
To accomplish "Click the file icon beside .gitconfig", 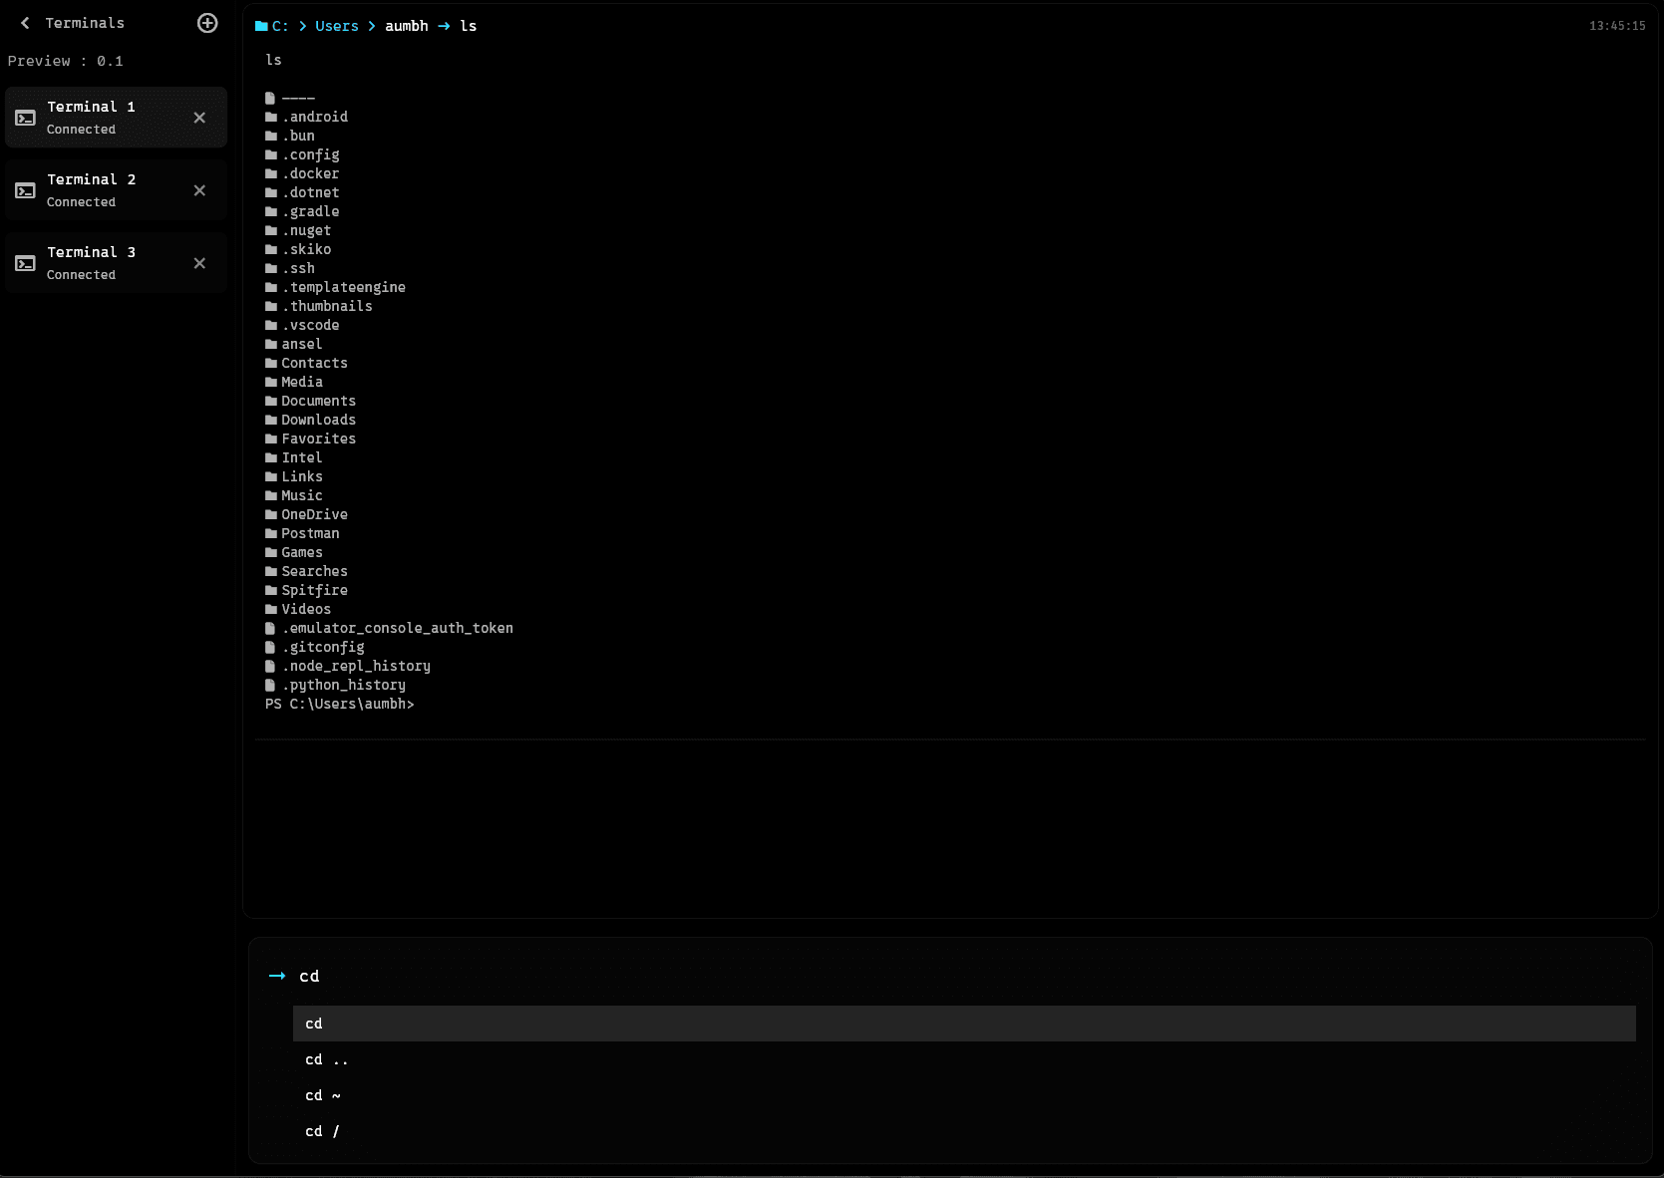I will coord(270,647).
